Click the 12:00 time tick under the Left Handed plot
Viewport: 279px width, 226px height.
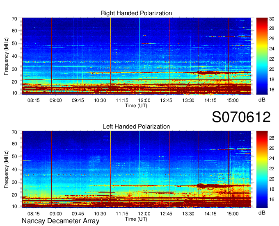(x=144, y=214)
